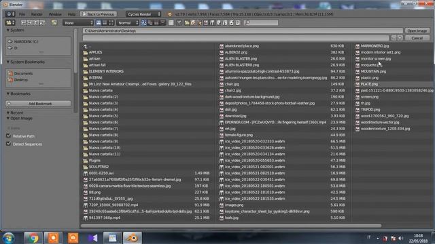Toggle the sound files filter
Viewport: 435px width, 244px height.
pyautogui.click(x=231, y=22)
